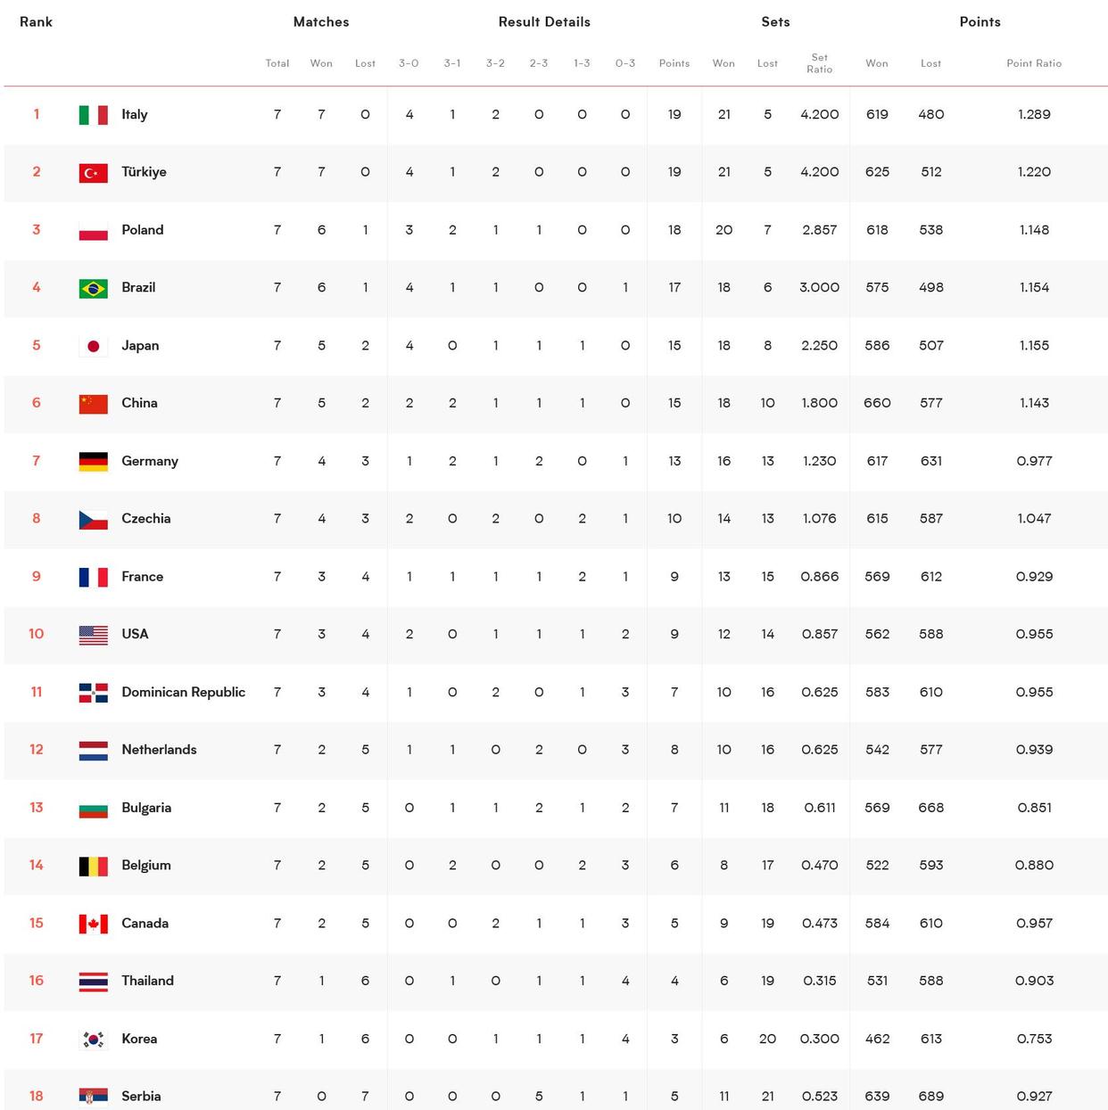The width and height of the screenshot is (1108, 1110).
Task: Open the Netherlands team link
Action: coord(159,749)
